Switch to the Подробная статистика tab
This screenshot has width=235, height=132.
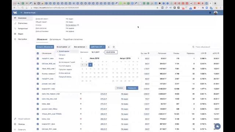click(x=73, y=40)
